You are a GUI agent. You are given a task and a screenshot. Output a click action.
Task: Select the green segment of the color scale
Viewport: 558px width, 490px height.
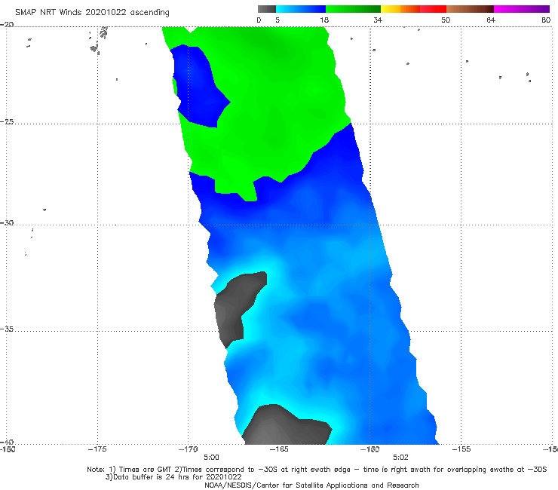click(353, 9)
